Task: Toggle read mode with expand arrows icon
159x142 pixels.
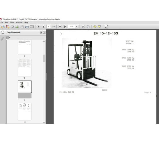Action: click(x=106, y=27)
